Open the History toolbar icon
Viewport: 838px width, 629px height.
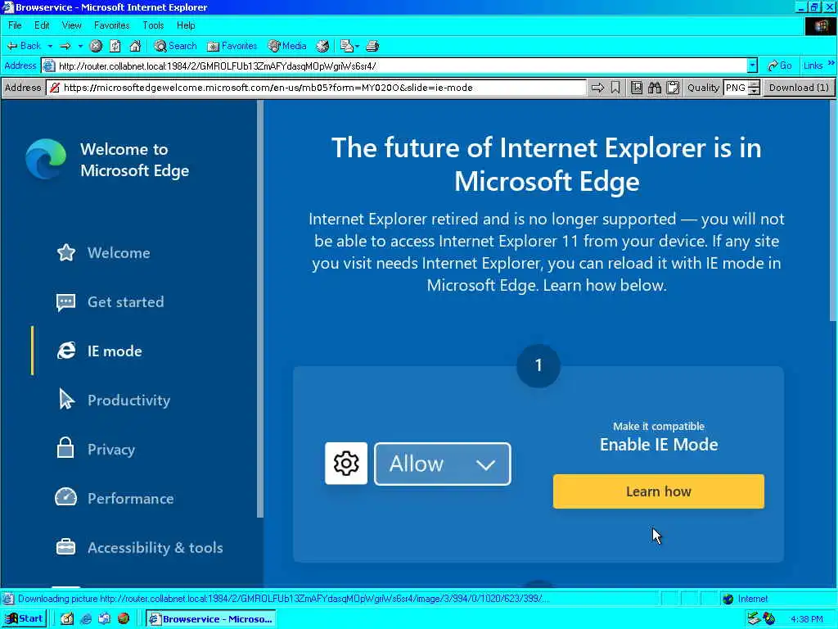pyautogui.click(x=322, y=46)
